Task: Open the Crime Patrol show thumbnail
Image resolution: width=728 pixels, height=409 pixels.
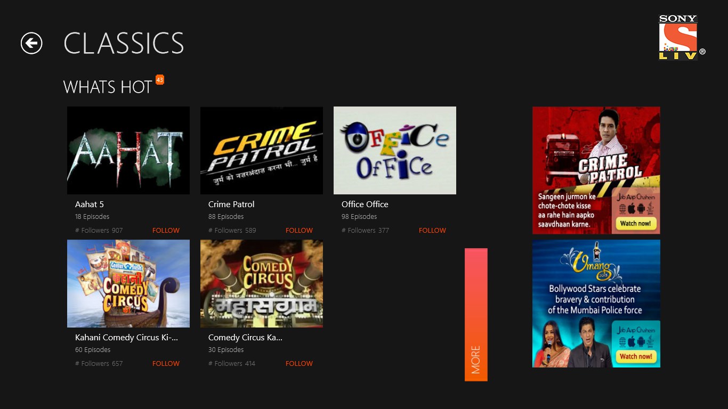Action: (262, 150)
